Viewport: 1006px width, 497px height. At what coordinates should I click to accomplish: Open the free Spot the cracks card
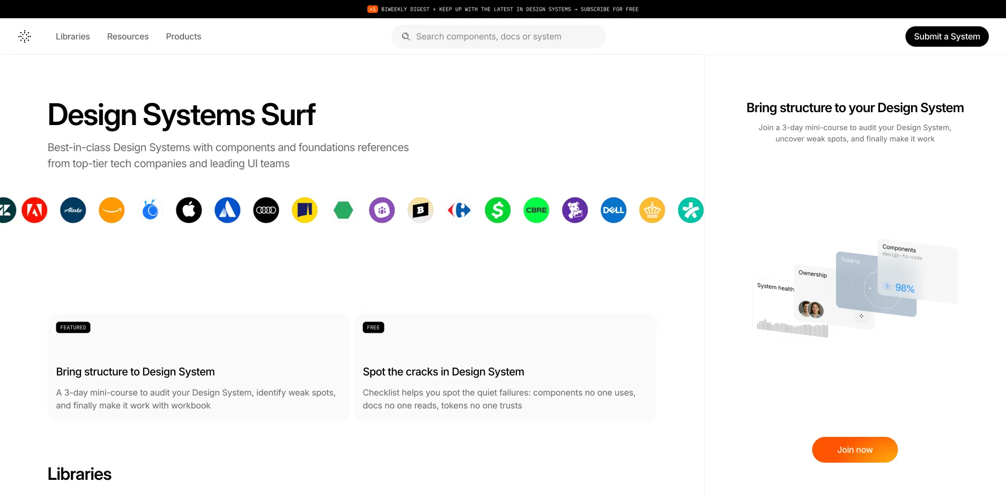(505, 367)
